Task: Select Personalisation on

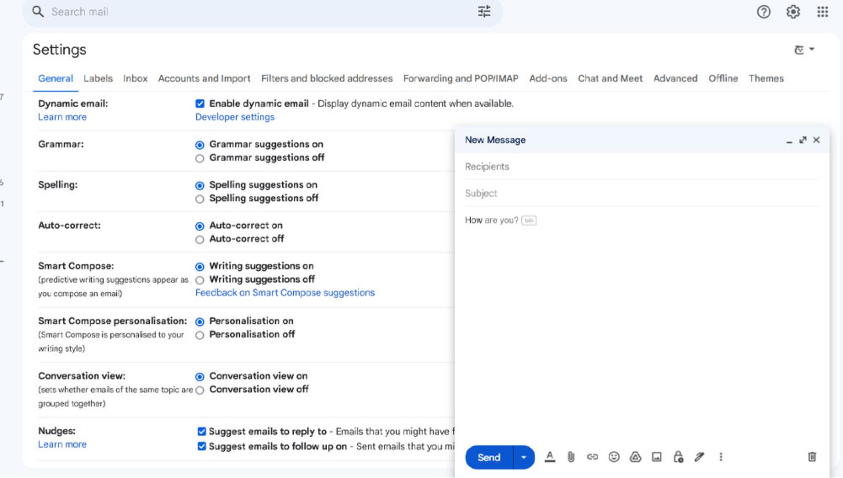Action: pos(200,322)
